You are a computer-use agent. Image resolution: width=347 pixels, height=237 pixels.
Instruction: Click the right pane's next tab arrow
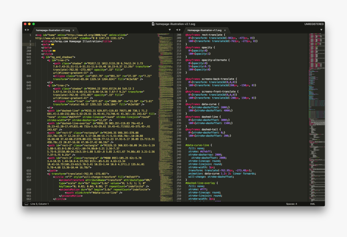click(x=180, y=30)
